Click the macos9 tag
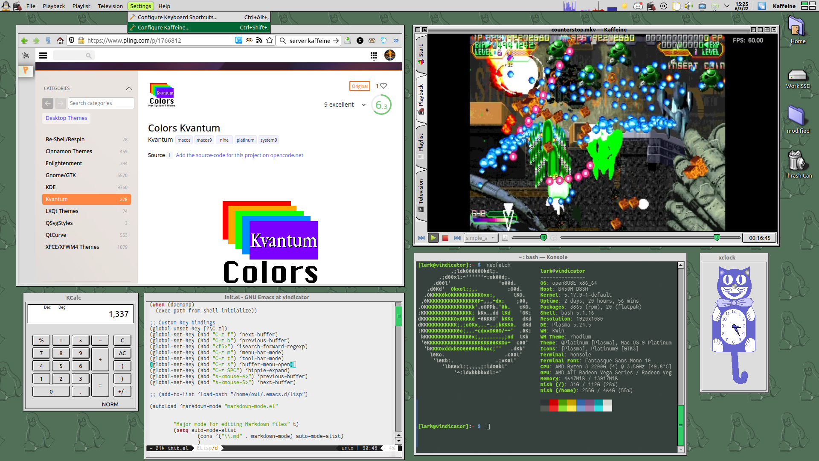The width and height of the screenshot is (819, 461). click(x=204, y=140)
